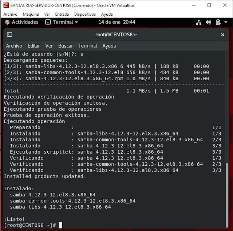Click 'Ejecutando scriptlet' row
Screen dimensions: 233x231
116,152
